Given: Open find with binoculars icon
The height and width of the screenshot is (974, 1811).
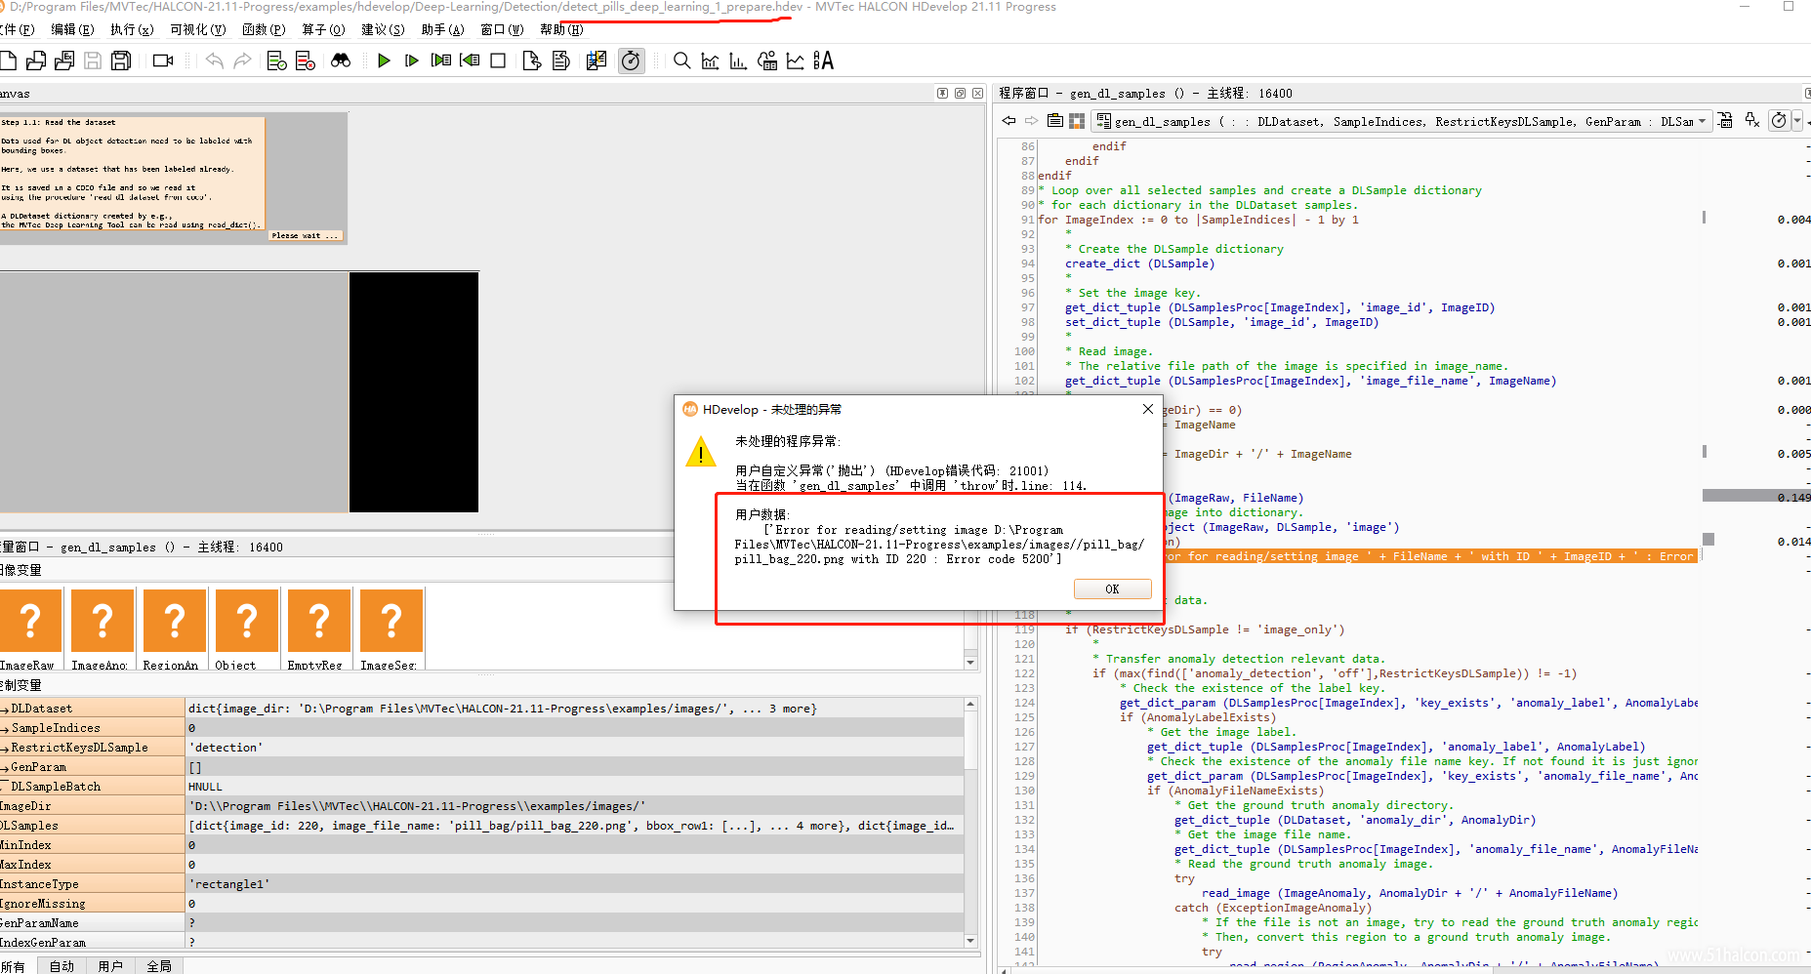Looking at the screenshot, I should (x=341, y=61).
